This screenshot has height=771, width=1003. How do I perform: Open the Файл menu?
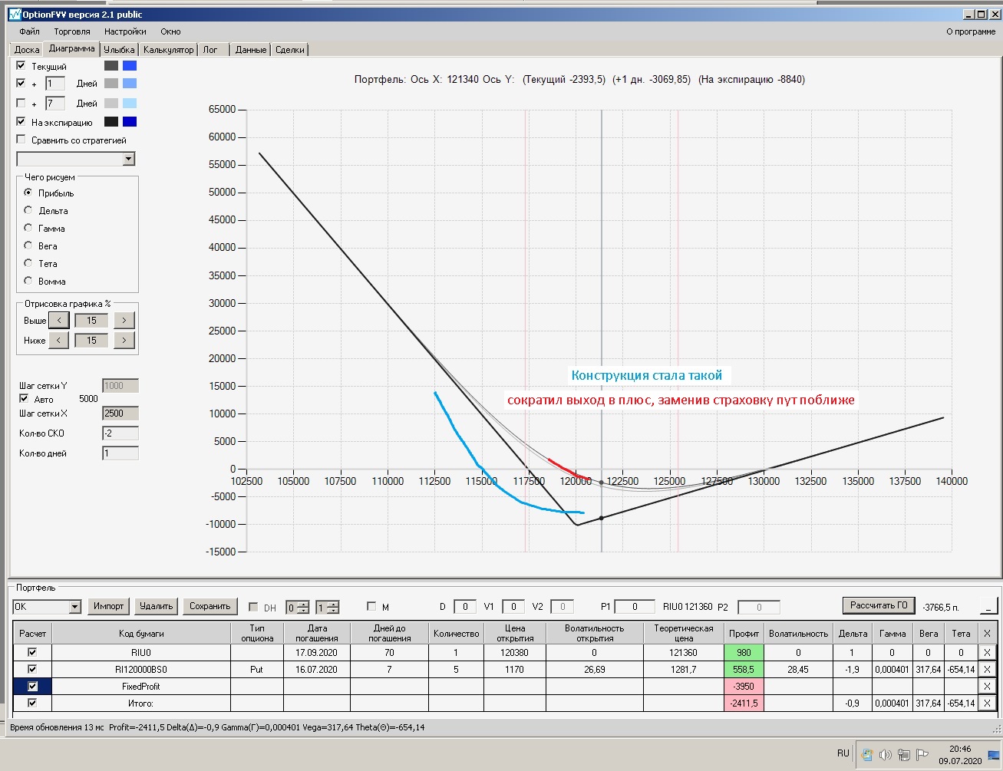(30, 31)
